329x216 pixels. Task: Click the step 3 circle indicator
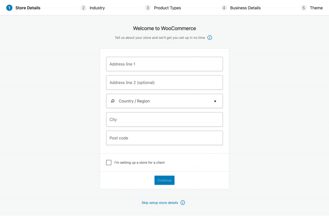pos(148,8)
